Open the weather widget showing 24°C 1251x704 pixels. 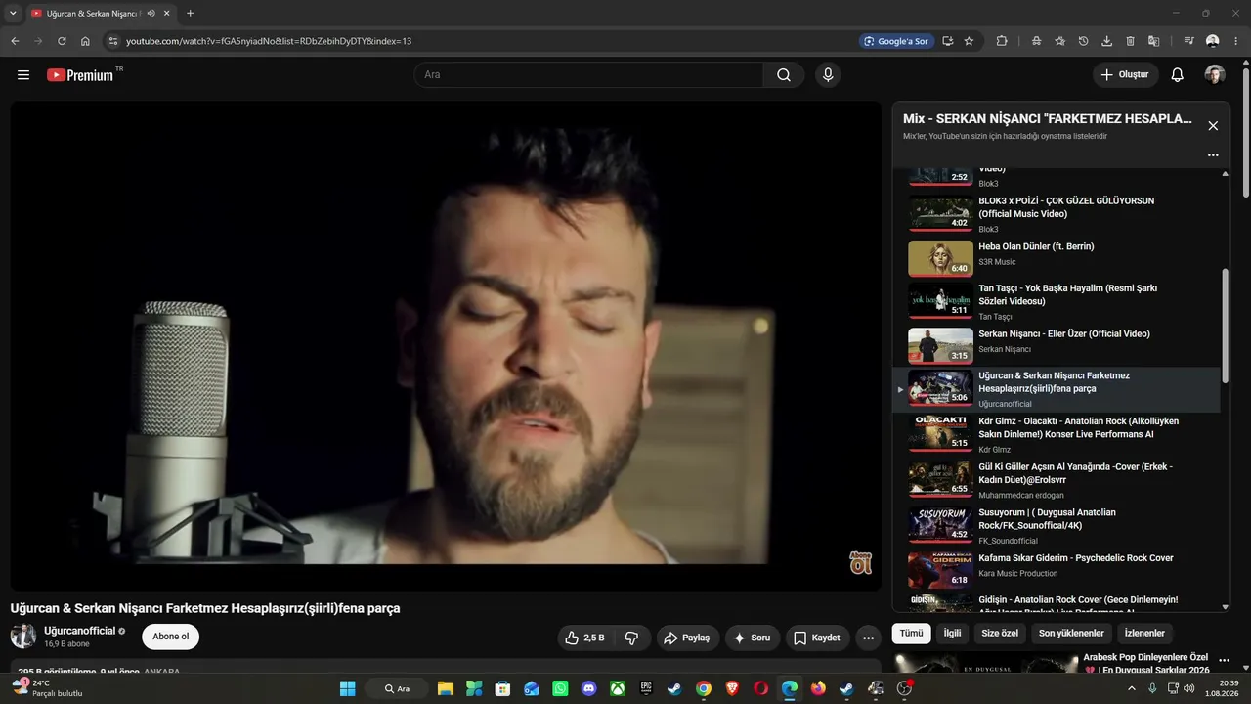47,688
